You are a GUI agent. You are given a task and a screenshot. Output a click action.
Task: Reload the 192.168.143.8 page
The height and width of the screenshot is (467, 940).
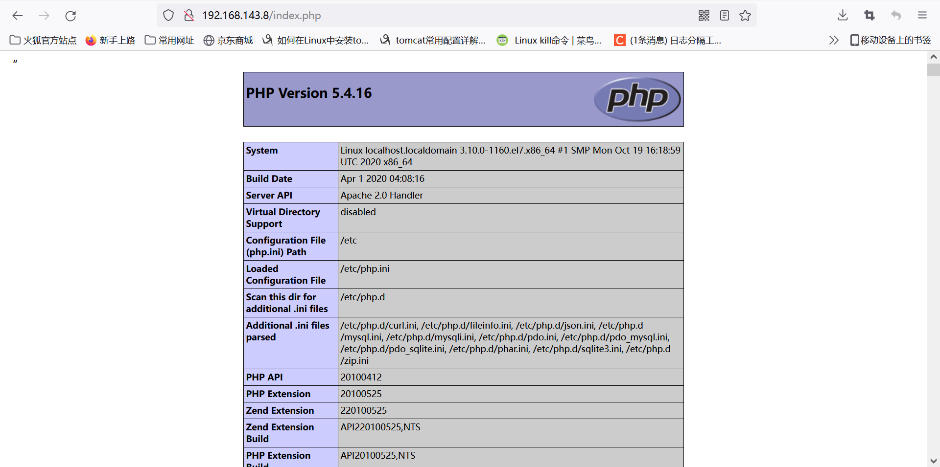(70, 16)
